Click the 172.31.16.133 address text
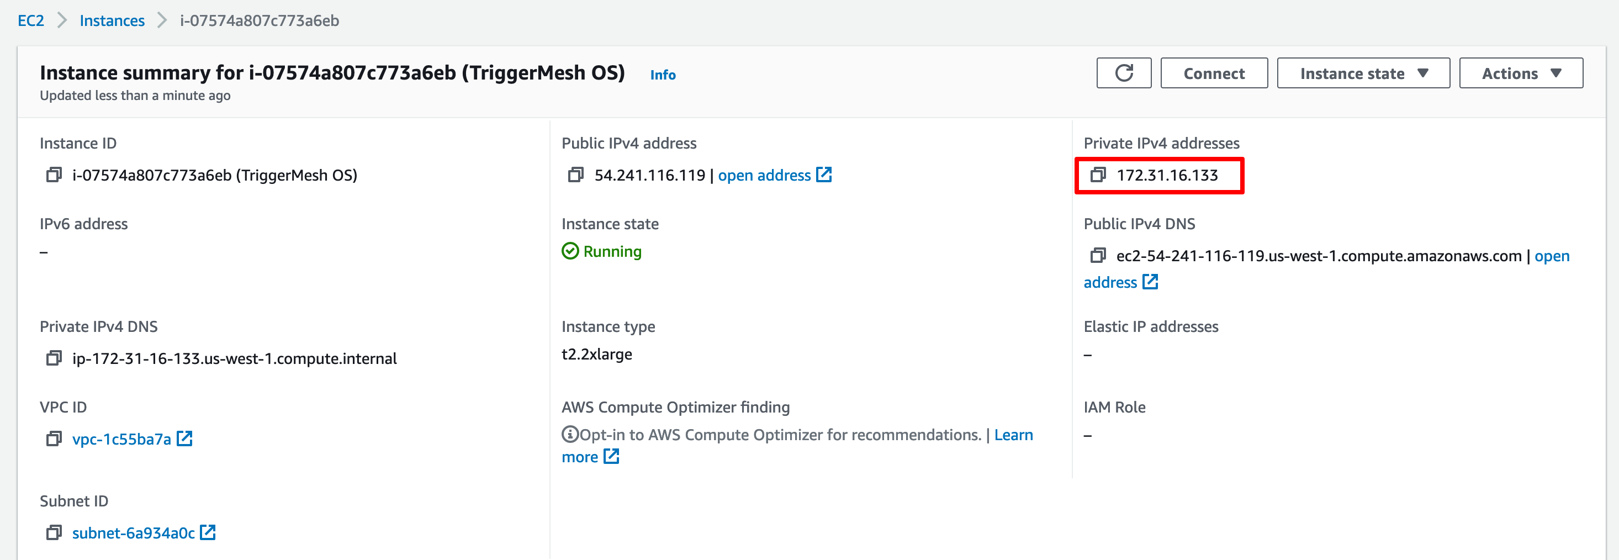1619x560 pixels. [x=1167, y=175]
